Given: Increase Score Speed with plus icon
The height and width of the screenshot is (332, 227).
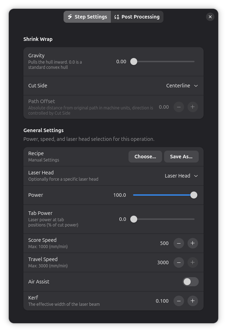Looking at the screenshot, I should pyautogui.click(x=192, y=243).
